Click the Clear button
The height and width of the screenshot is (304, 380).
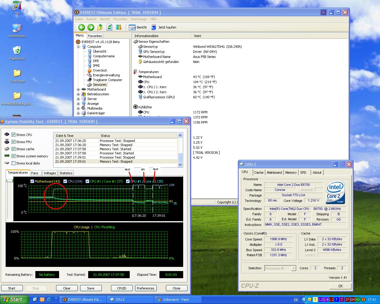(x=67, y=288)
